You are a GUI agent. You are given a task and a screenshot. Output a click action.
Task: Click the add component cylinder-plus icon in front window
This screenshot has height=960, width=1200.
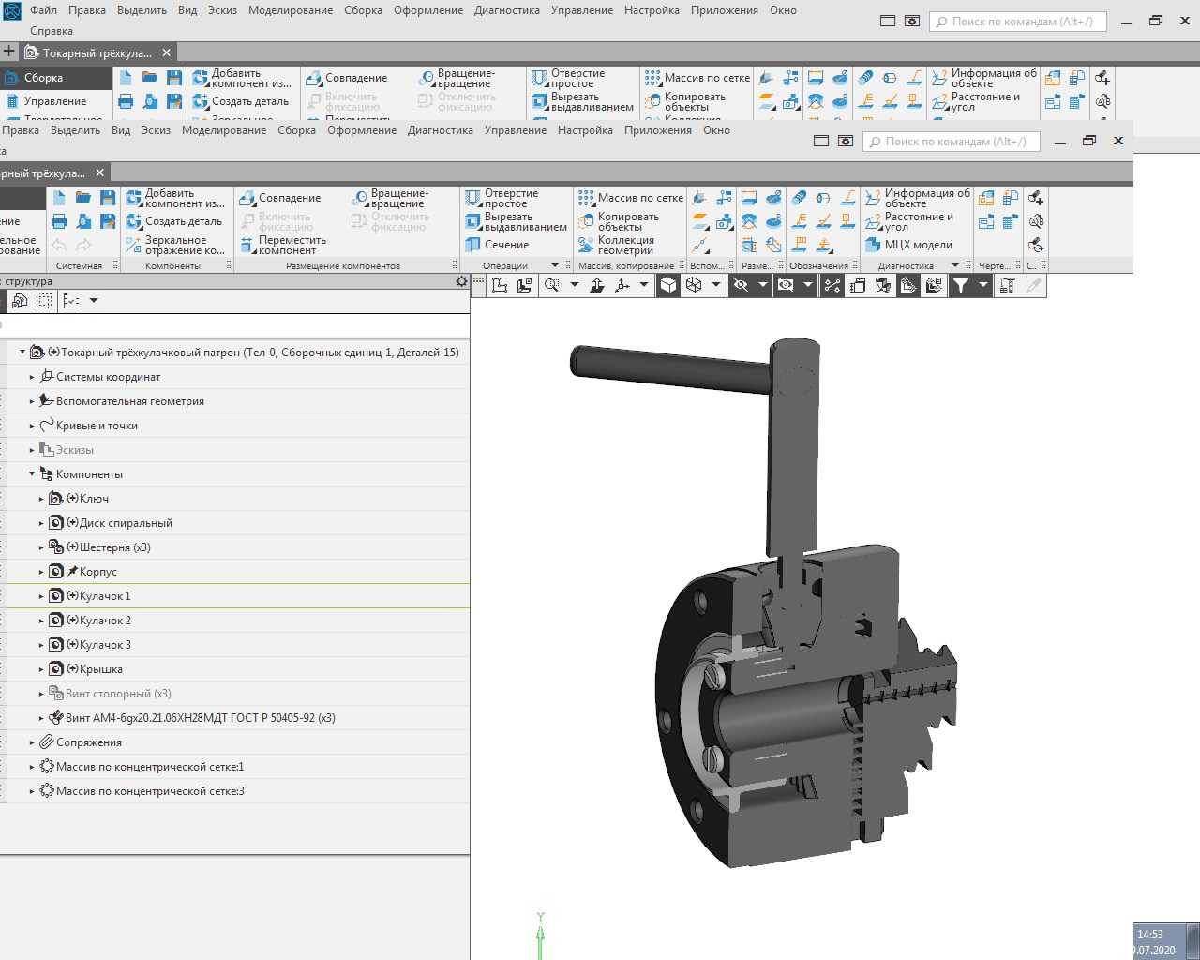point(1036,198)
